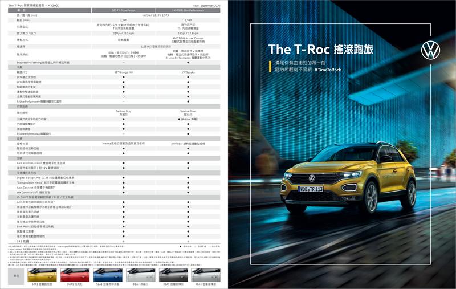Screen dimensions: 456x289
Task: Click the App-Connect row label
Action: click(x=36, y=188)
